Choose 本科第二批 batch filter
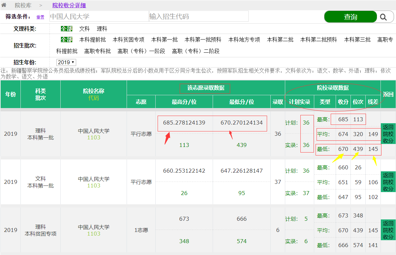The height and width of the screenshot is (255, 396). click(x=280, y=40)
